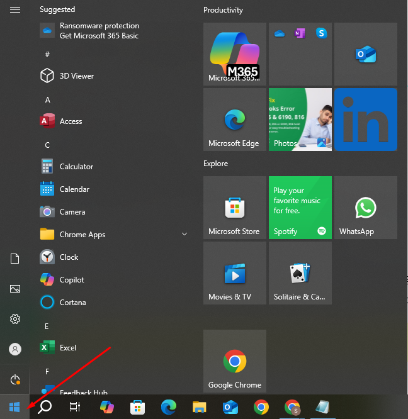
Task: Open Settings from the Start sidebar
Action: coord(15,319)
